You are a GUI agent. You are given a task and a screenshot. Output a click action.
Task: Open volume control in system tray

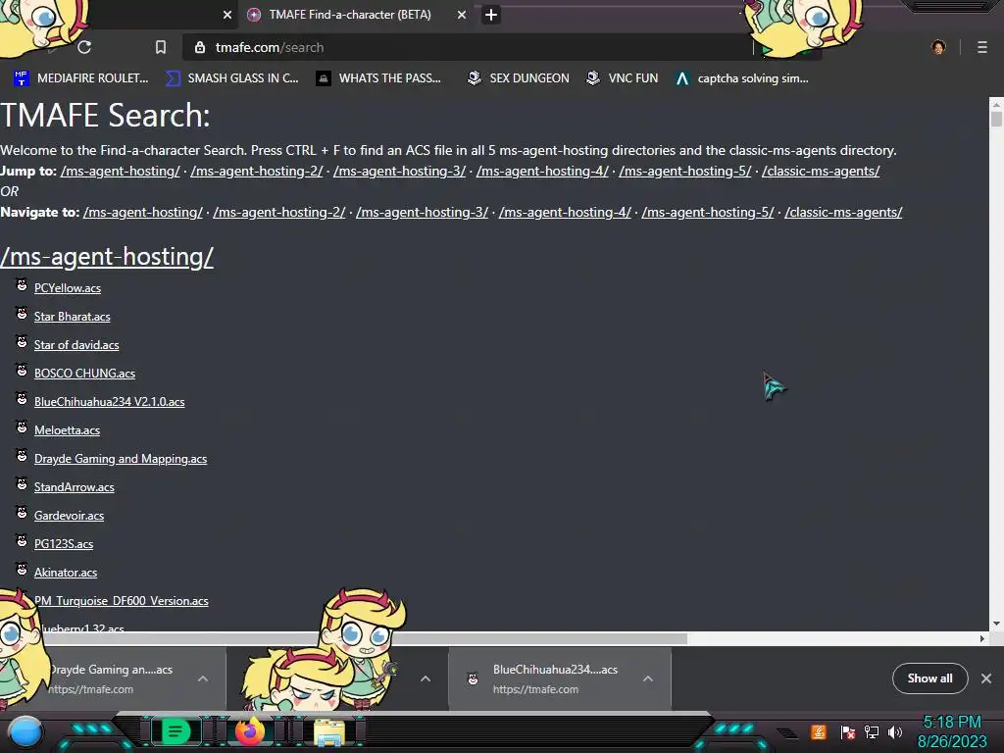click(895, 731)
